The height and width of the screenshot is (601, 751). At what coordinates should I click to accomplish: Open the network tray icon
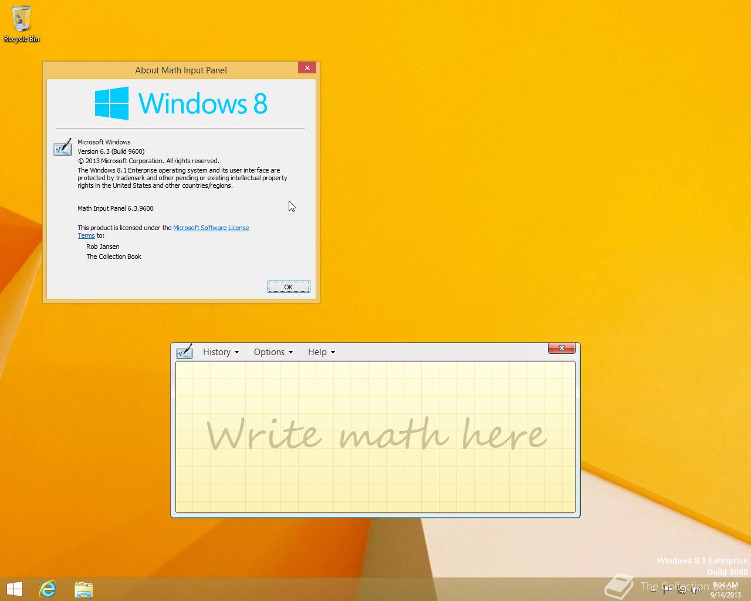pos(682,590)
